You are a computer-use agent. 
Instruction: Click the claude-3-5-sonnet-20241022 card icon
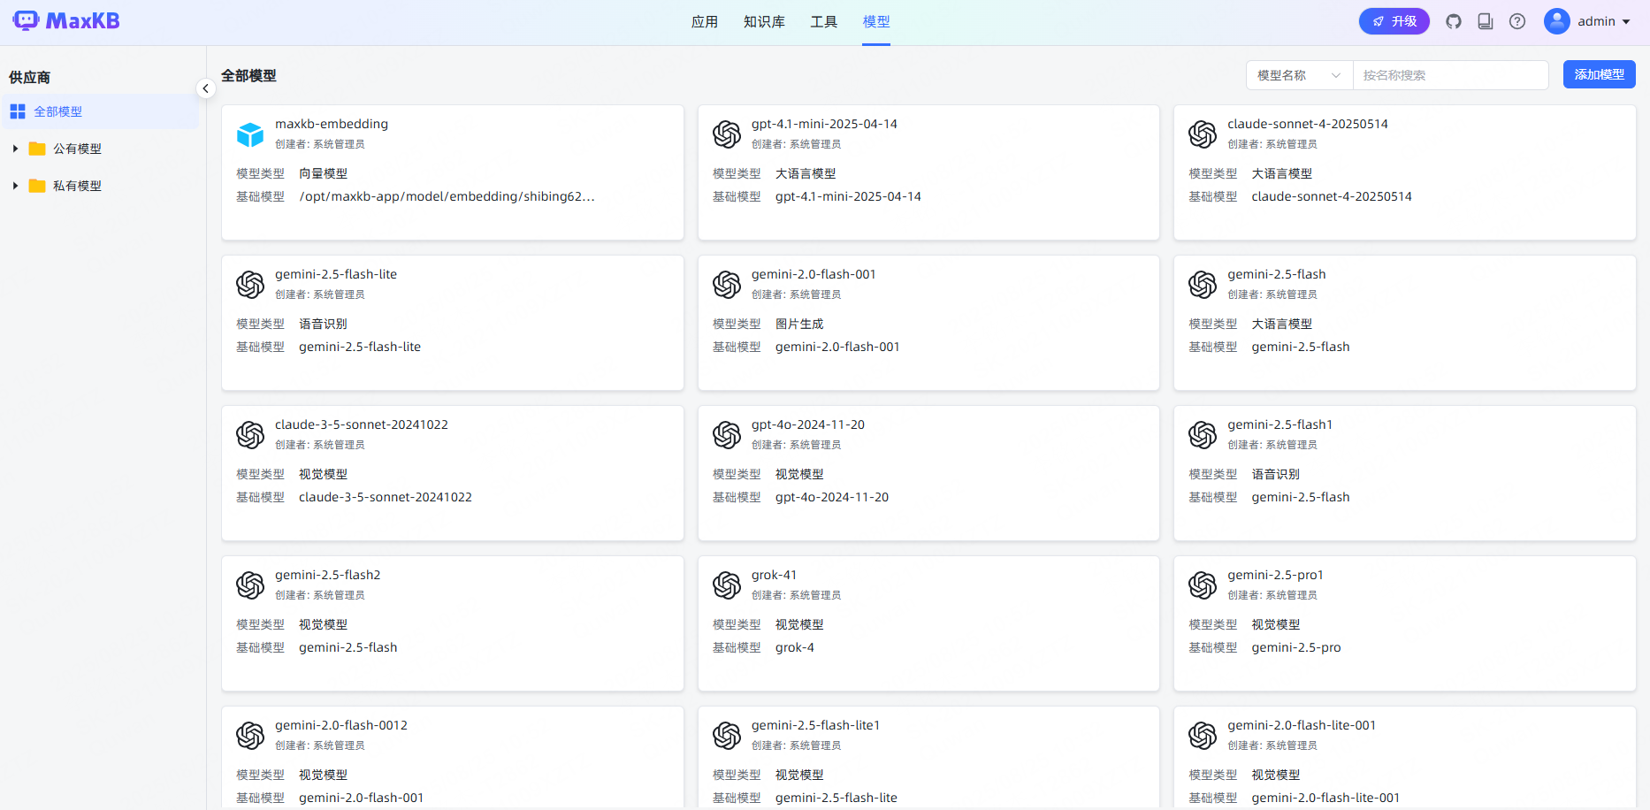pyautogui.click(x=250, y=435)
